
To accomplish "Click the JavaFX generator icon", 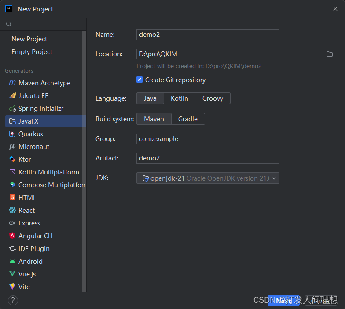I will 12,121.
